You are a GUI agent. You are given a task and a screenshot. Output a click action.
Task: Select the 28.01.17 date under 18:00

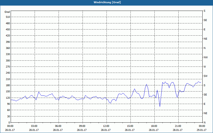[154, 130]
